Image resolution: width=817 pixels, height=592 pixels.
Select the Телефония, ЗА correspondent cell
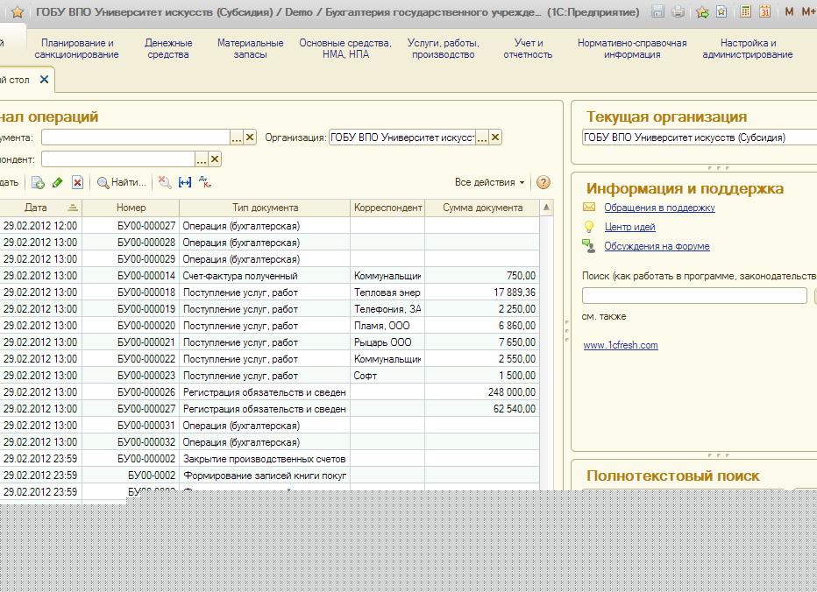[x=387, y=309]
